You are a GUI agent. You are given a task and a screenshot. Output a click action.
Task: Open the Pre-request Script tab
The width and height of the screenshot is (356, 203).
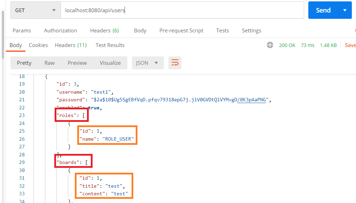point(181,30)
